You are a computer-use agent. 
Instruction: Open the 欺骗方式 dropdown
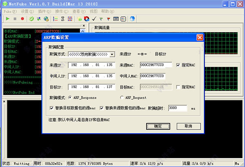click(x=112, y=55)
